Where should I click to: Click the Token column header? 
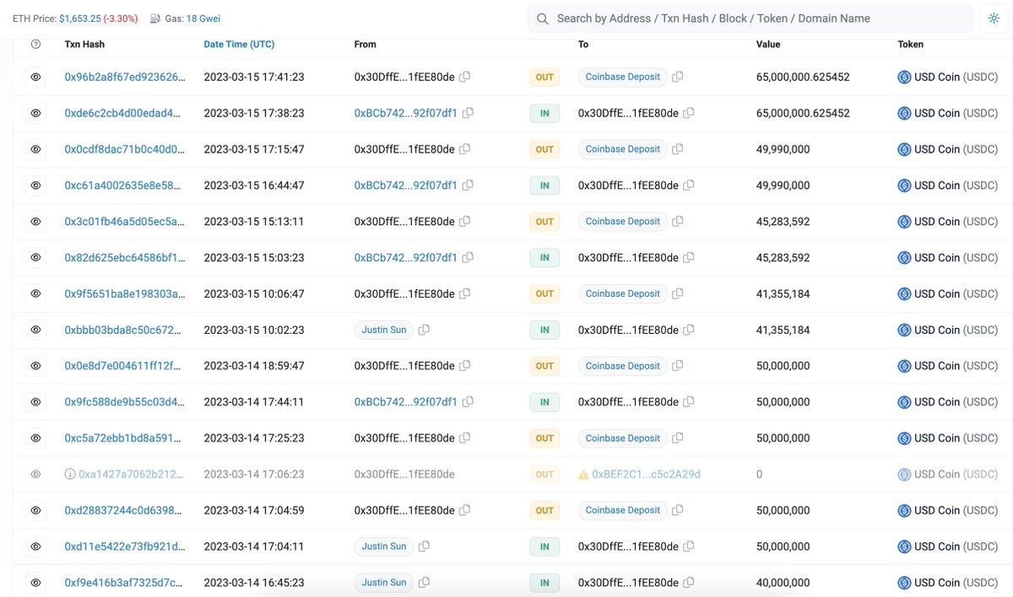(911, 44)
